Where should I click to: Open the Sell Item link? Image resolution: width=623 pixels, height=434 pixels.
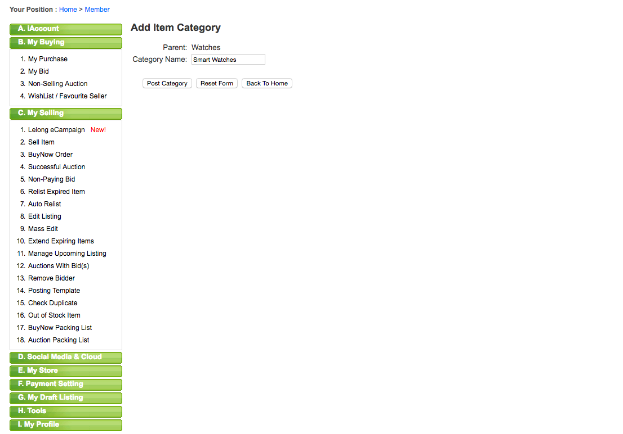pos(41,142)
